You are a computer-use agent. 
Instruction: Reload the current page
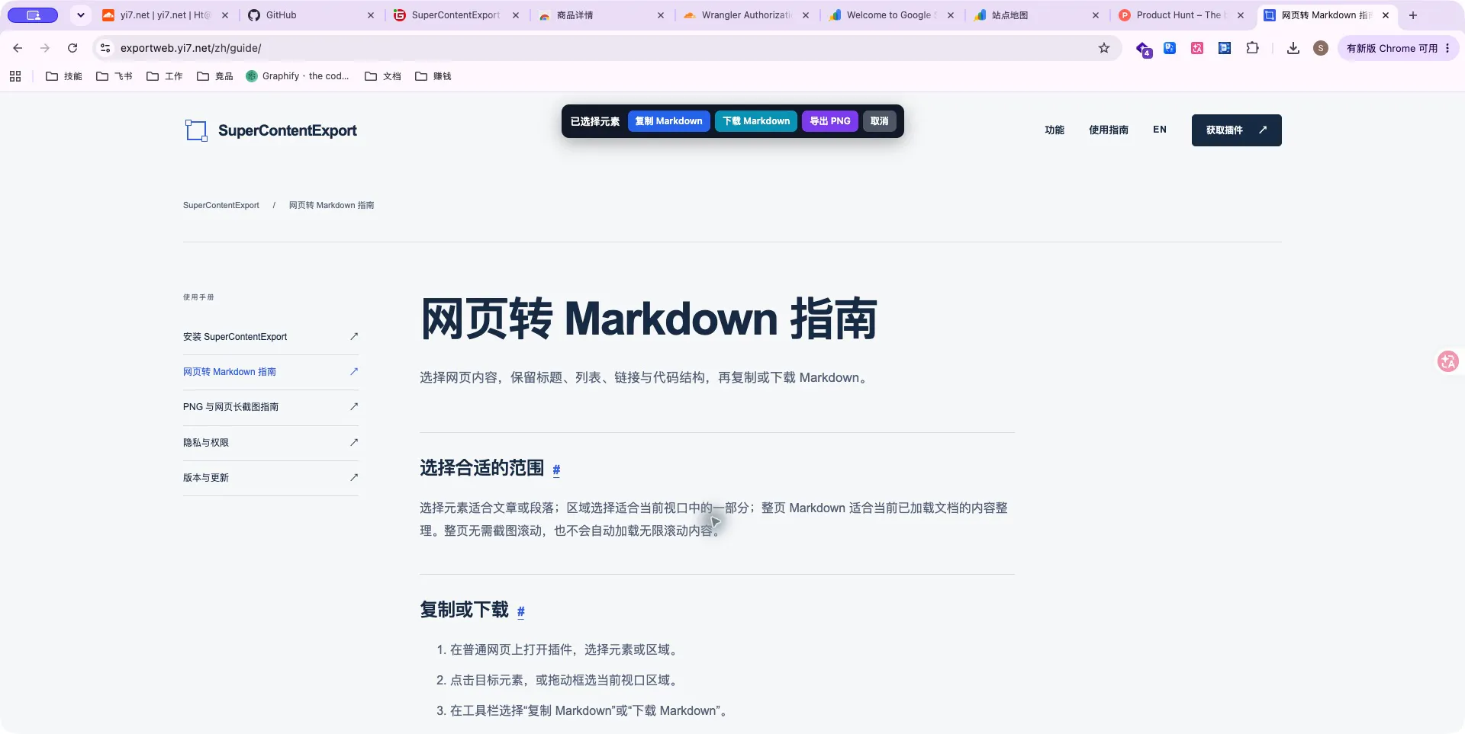(x=72, y=48)
